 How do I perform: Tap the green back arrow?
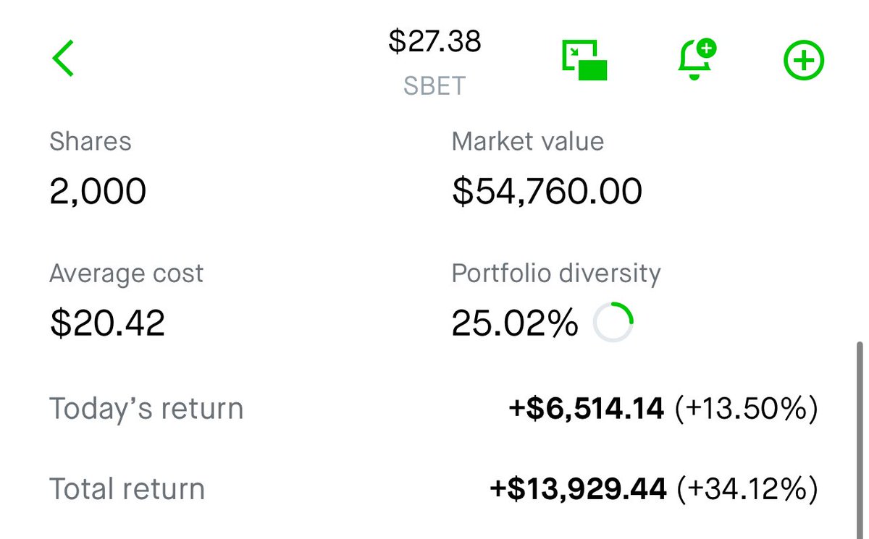point(63,59)
